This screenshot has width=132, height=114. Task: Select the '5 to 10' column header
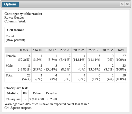pyautogui.click(x=37, y=50)
